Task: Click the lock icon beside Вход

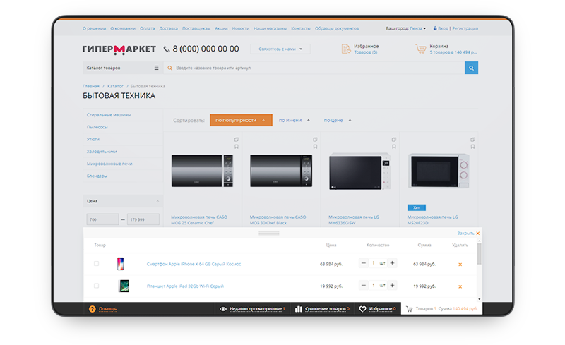Action: [435, 28]
